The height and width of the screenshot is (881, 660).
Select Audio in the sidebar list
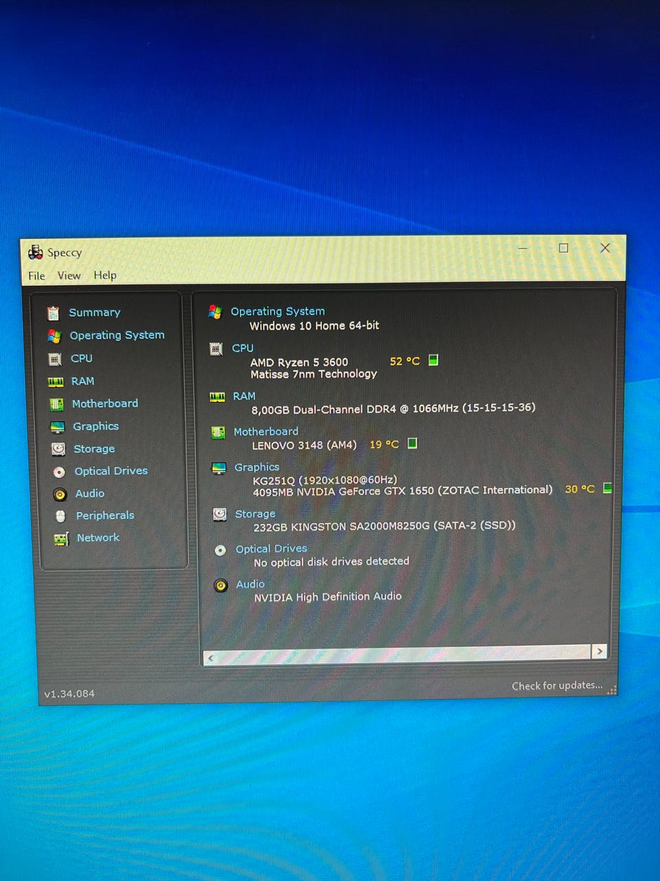(90, 493)
